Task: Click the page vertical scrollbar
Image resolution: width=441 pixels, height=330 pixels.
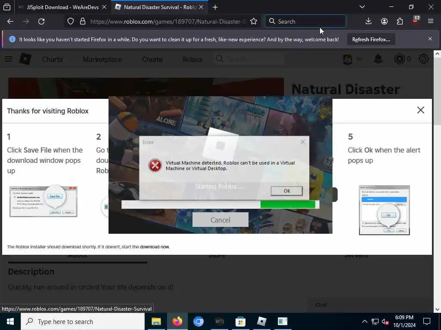Action: (437, 181)
